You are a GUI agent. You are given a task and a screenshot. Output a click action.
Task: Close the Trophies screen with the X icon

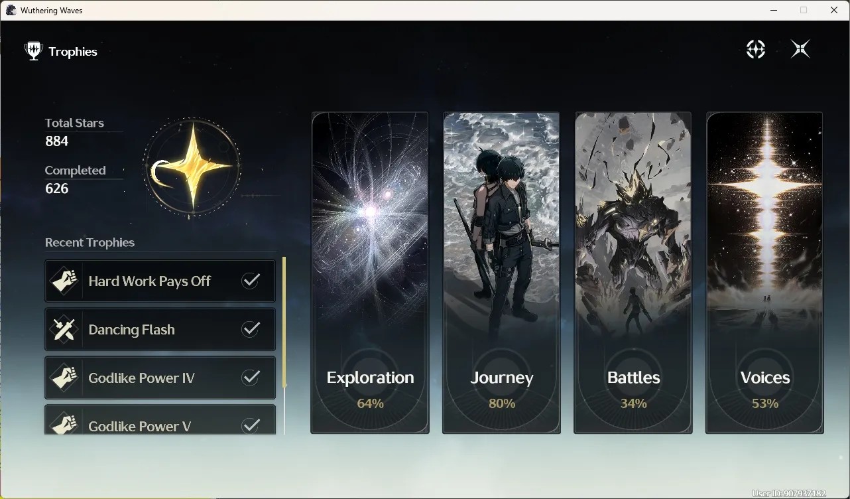point(800,49)
